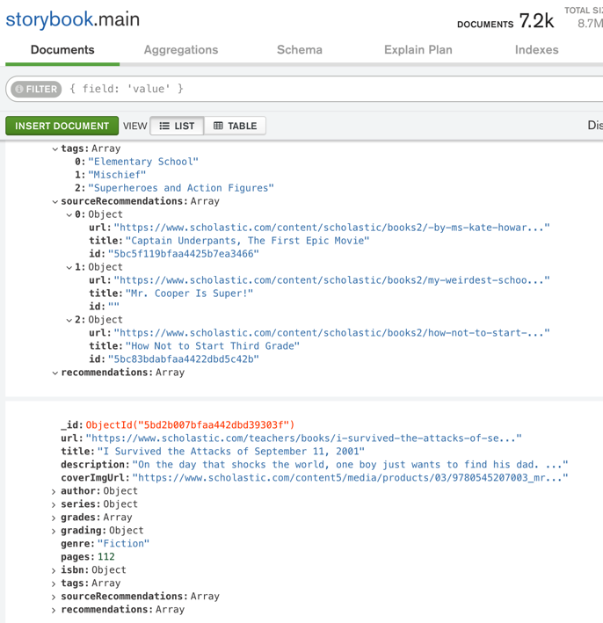The image size is (603, 623).
Task: Click the how-not-to-start url value
Action: point(331,333)
